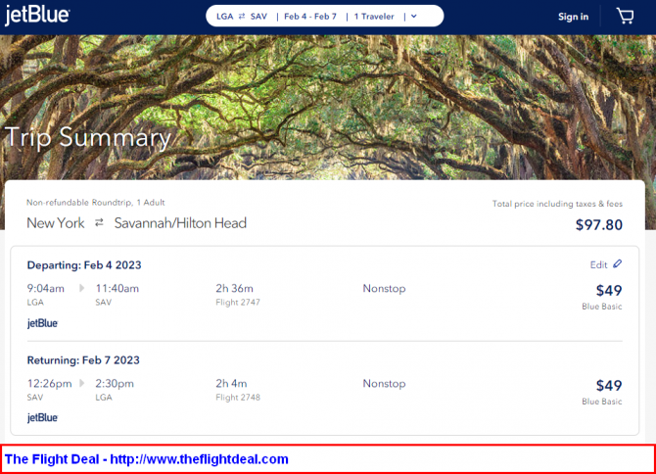The width and height of the screenshot is (656, 474).
Task: Click jetBlue logo under returning flight
Action: [42, 417]
